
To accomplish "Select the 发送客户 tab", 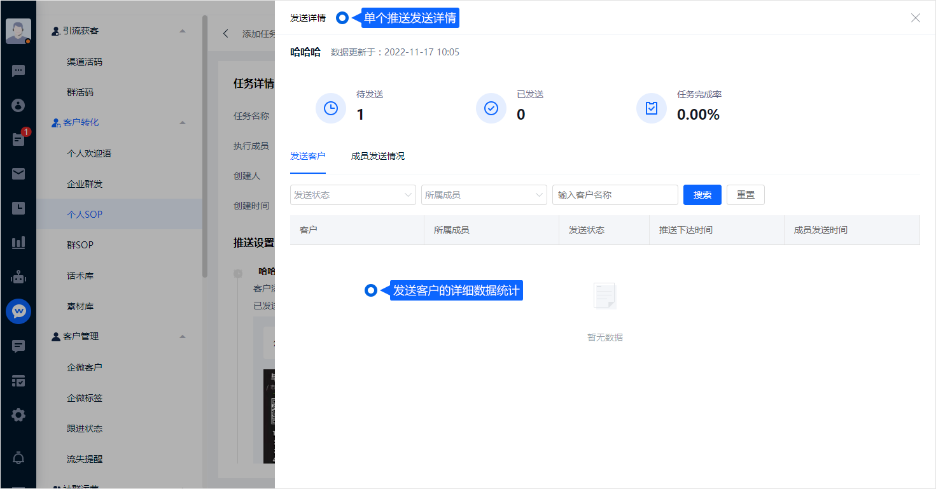I will pos(307,156).
